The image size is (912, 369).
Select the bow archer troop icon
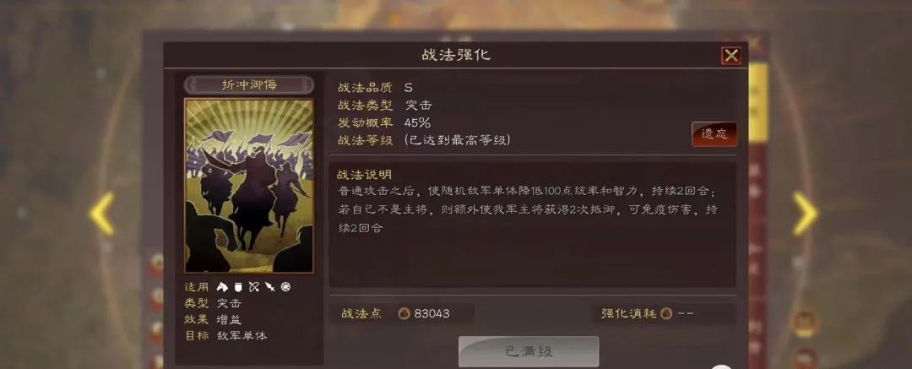(253, 287)
